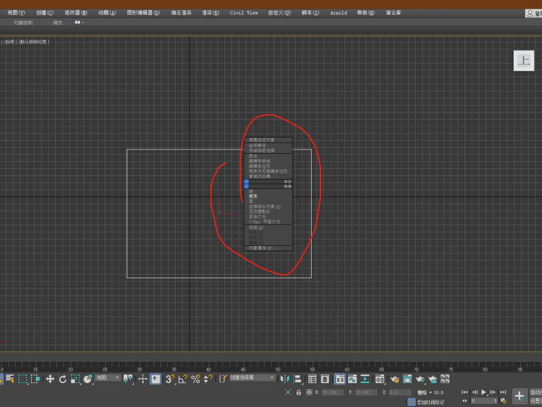The image size is (542, 407).
Task: Open the Layer Explorer icon
Action: point(325,379)
